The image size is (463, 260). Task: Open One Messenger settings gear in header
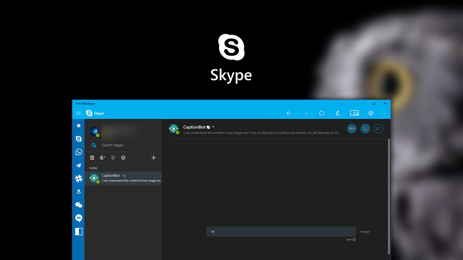click(x=371, y=113)
